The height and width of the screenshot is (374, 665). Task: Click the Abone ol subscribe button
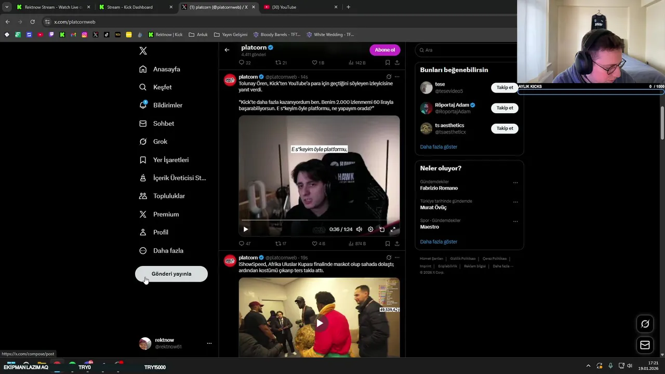(x=385, y=50)
